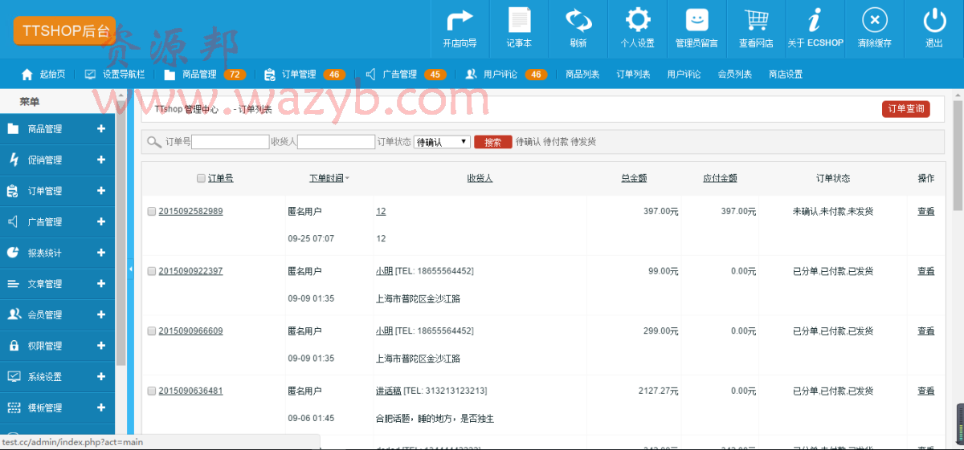Filter by 待付款 quick link
This screenshot has height=450, width=964.
click(x=556, y=142)
